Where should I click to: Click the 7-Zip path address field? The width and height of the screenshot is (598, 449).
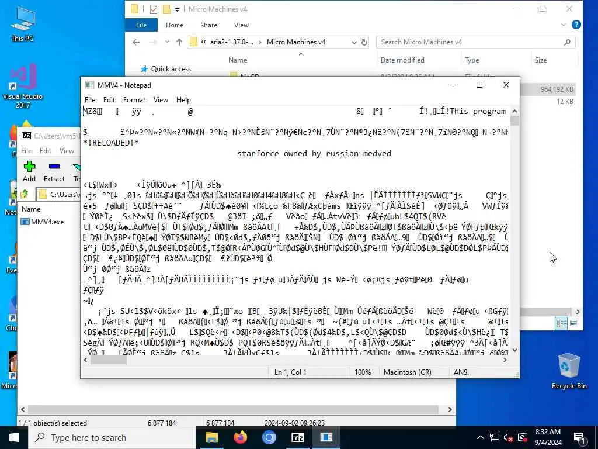[58, 194]
